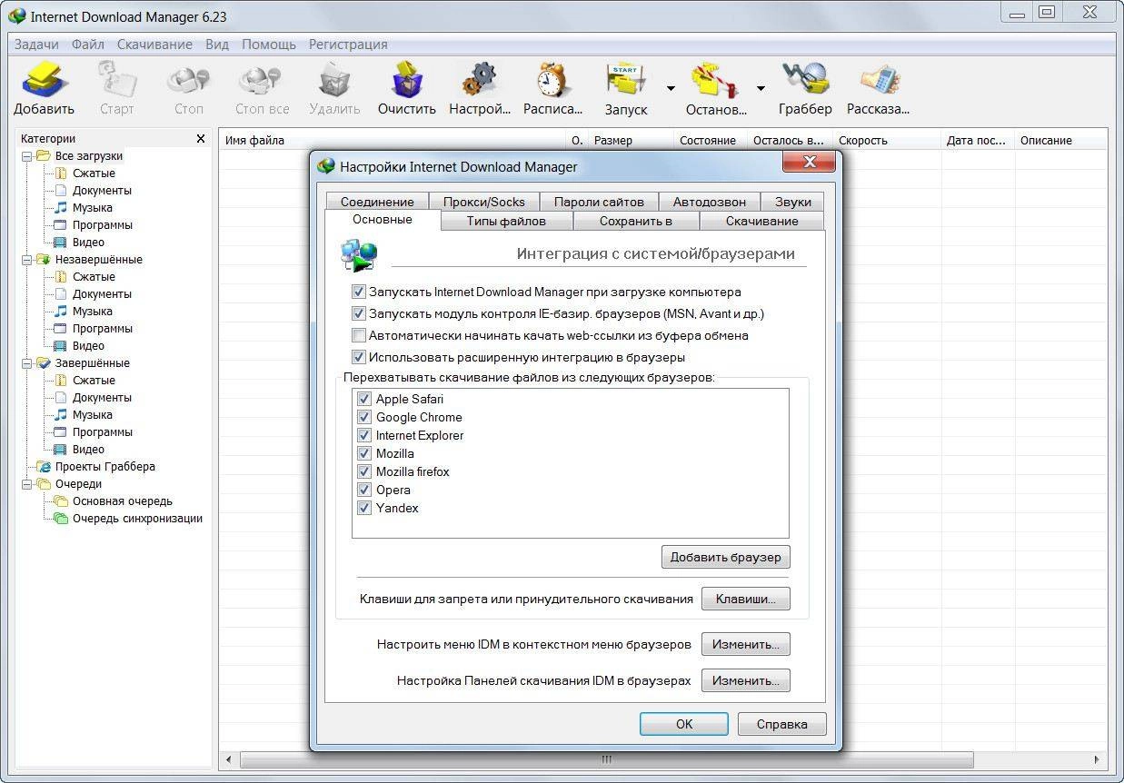Click the horizontal scrollbar thumb
The image size is (1124, 783).
(x=606, y=759)
